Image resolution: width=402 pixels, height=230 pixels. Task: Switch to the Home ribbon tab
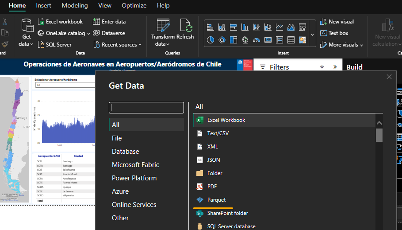tap(17, 6)
